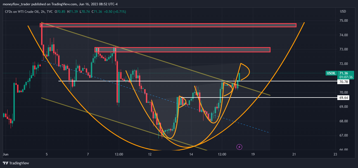Screen dimensions: 358x168
Task: Click the 71.36 current price label
Action: click(344, 73)
